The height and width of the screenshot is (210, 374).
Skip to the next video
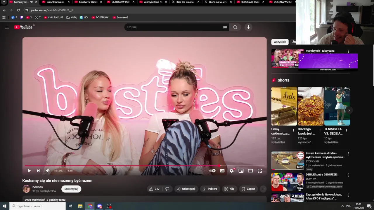tap(38, 171)
